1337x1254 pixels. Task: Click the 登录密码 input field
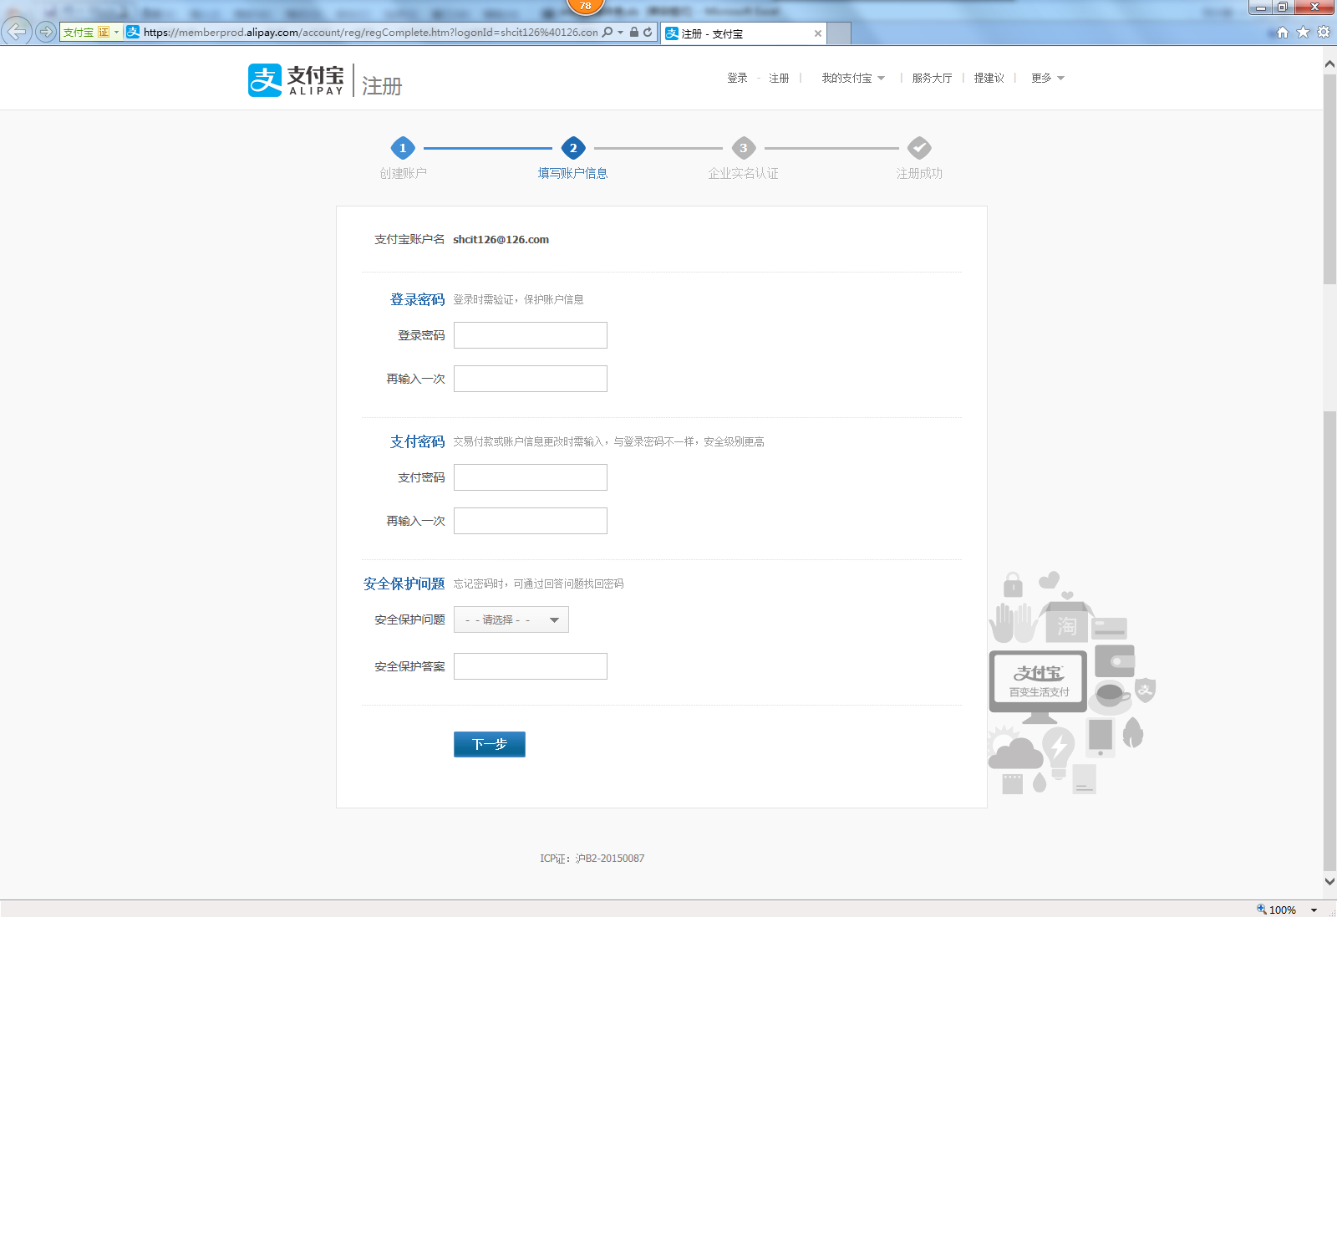tap(531, 335)
